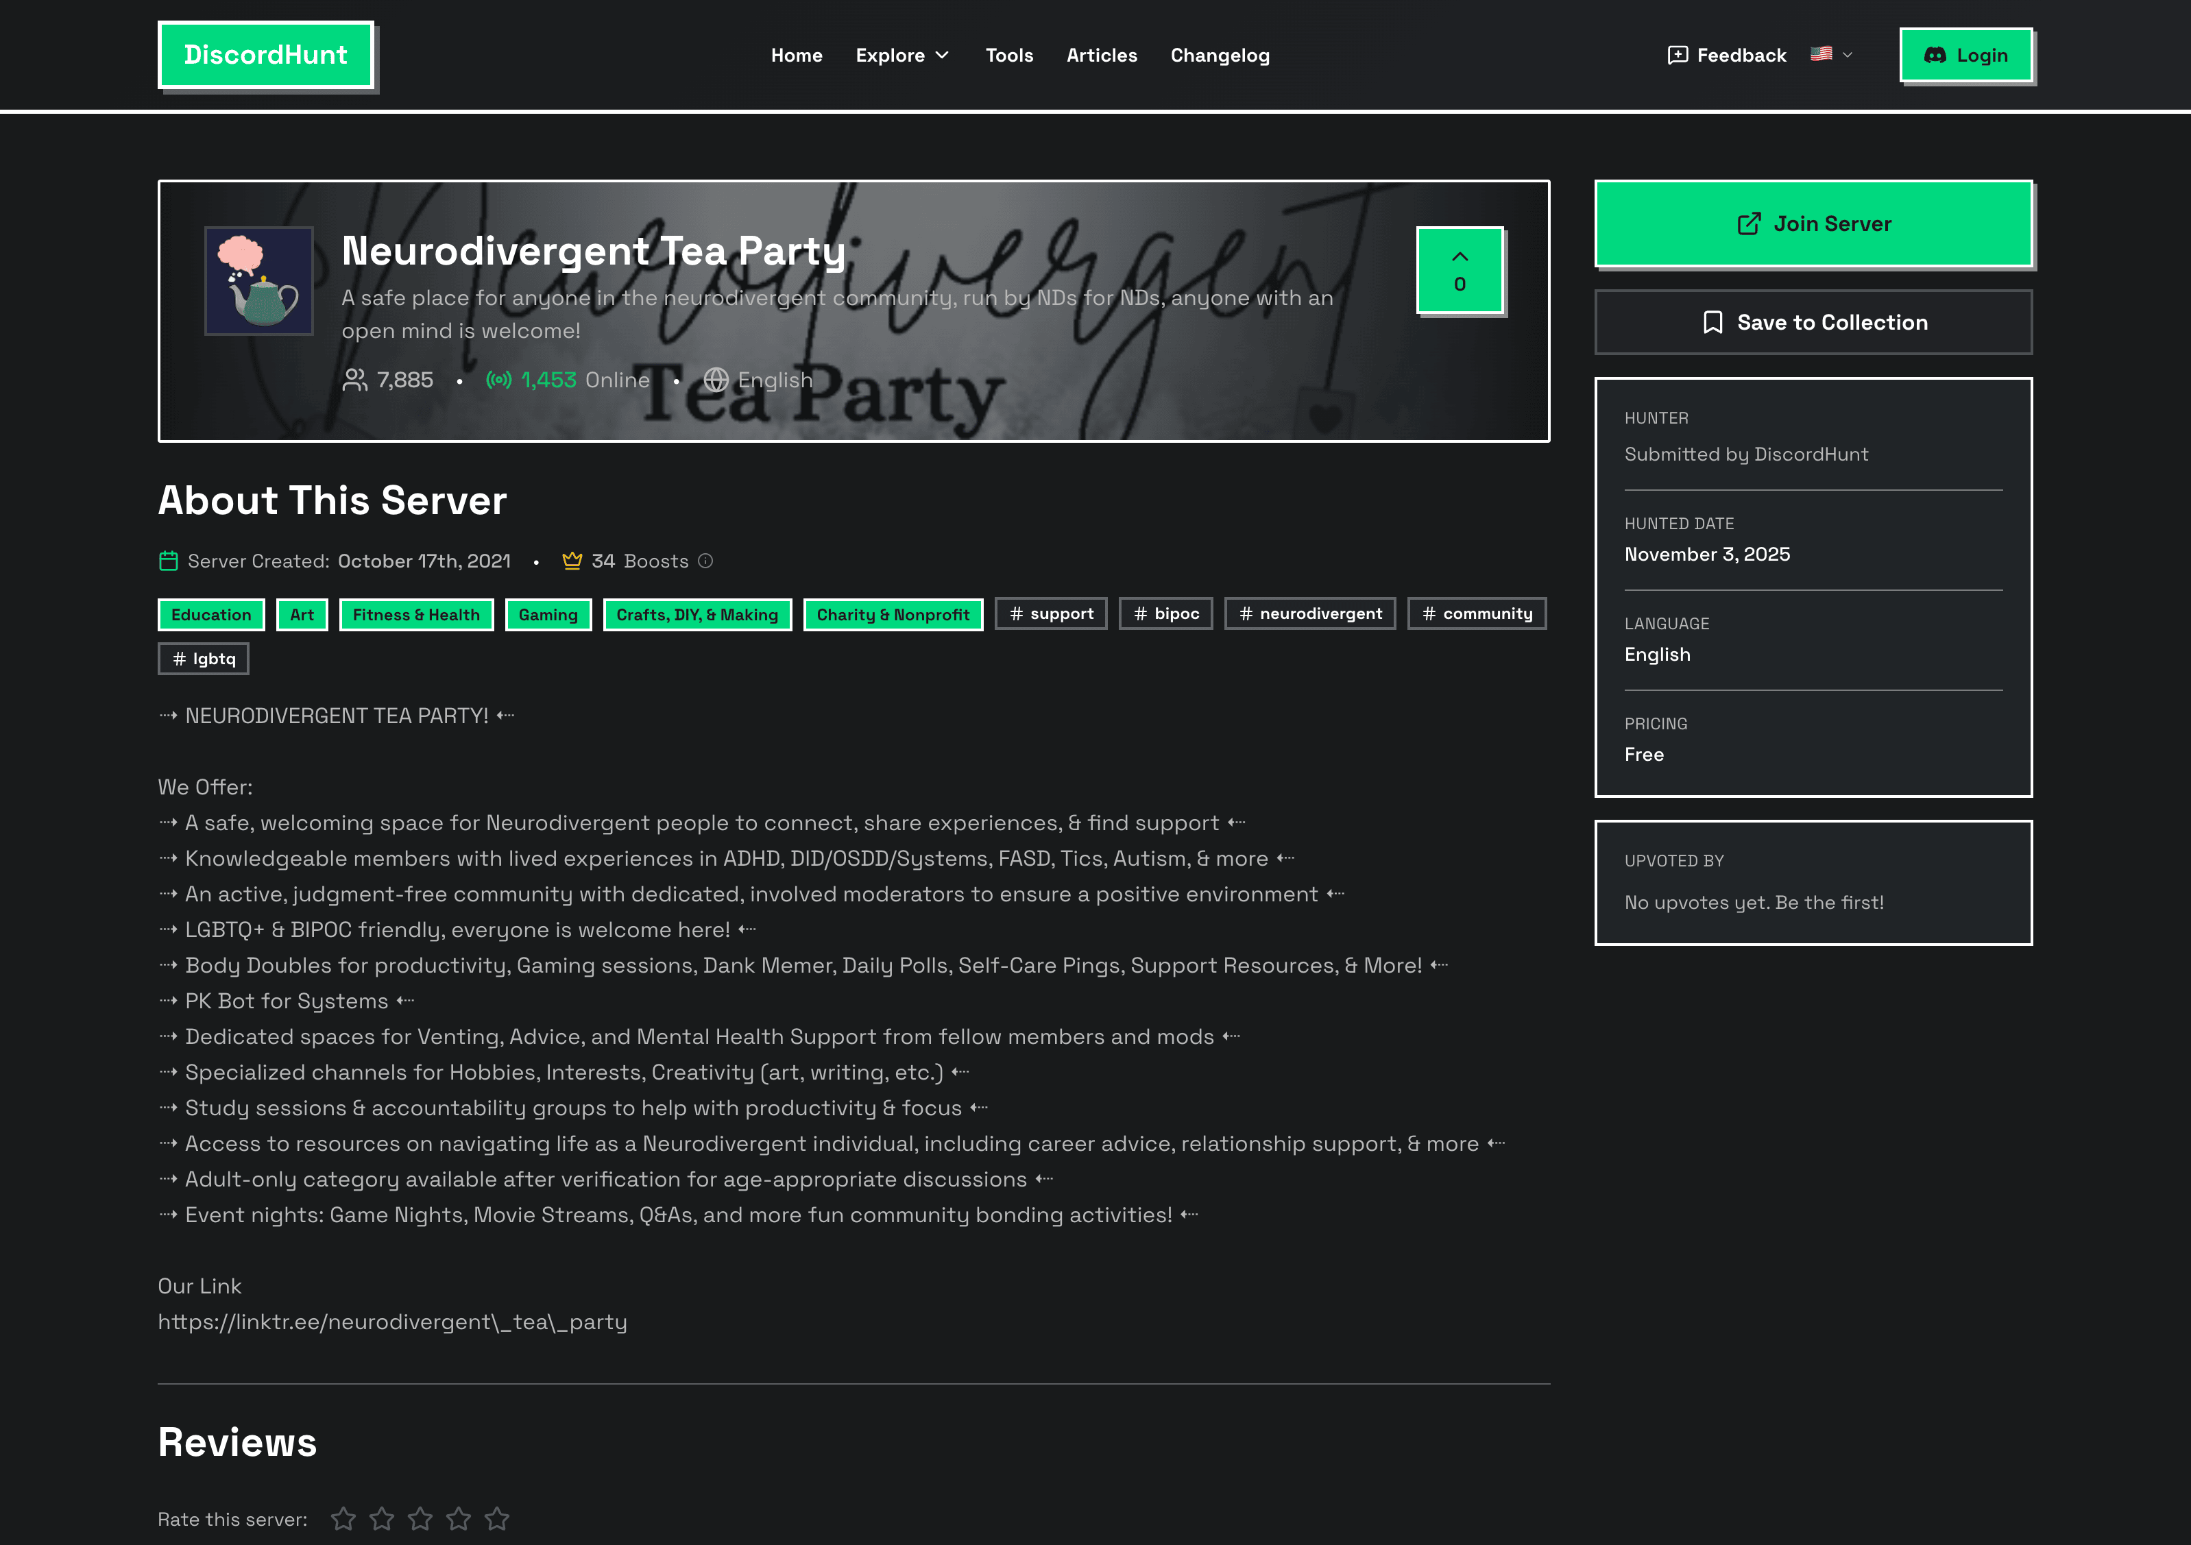2191x1545 pixels.
Task: Switch to the Articles page
Action: (x=1102, y=56)
